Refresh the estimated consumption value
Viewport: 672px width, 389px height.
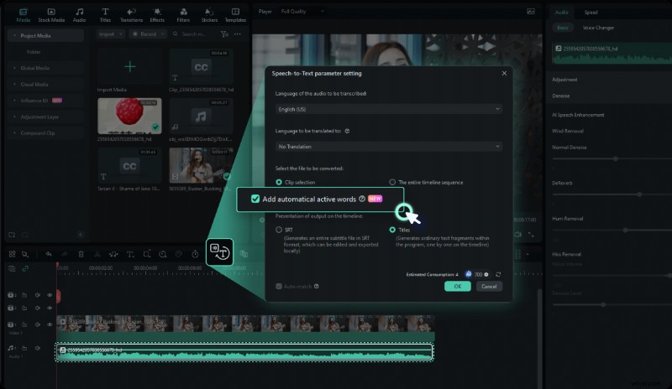[499, 274]
